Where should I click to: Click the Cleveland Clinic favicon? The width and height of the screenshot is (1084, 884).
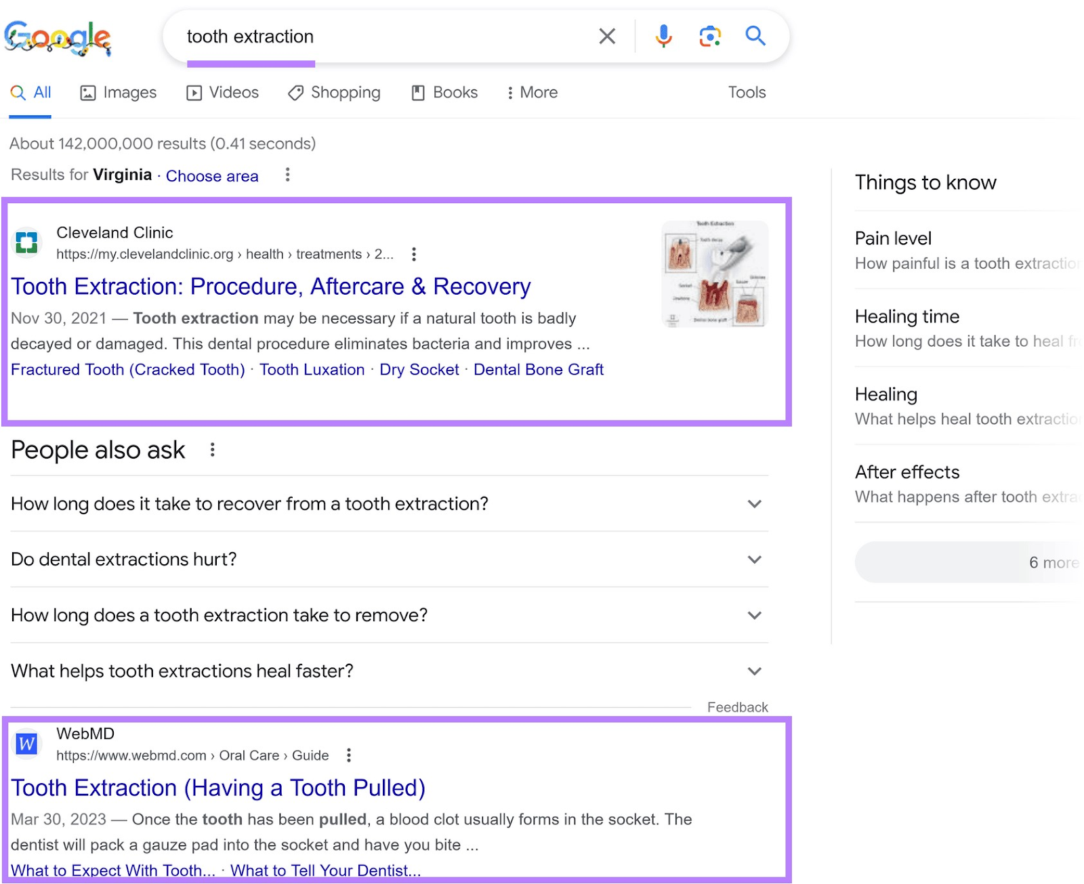click(26, 243)
